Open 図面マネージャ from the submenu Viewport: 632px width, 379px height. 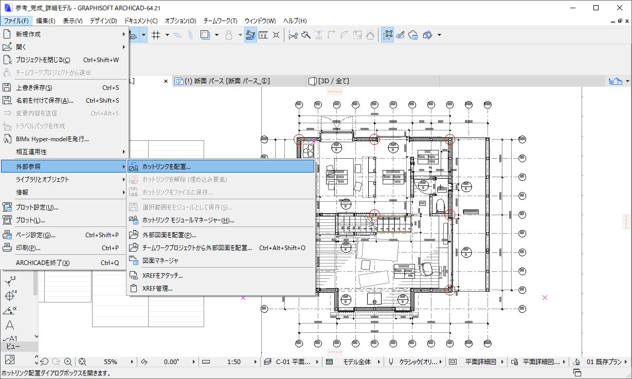pos(221,260)
